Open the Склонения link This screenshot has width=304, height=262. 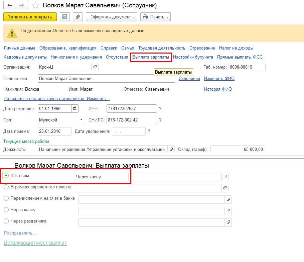(x=189, y=78)
